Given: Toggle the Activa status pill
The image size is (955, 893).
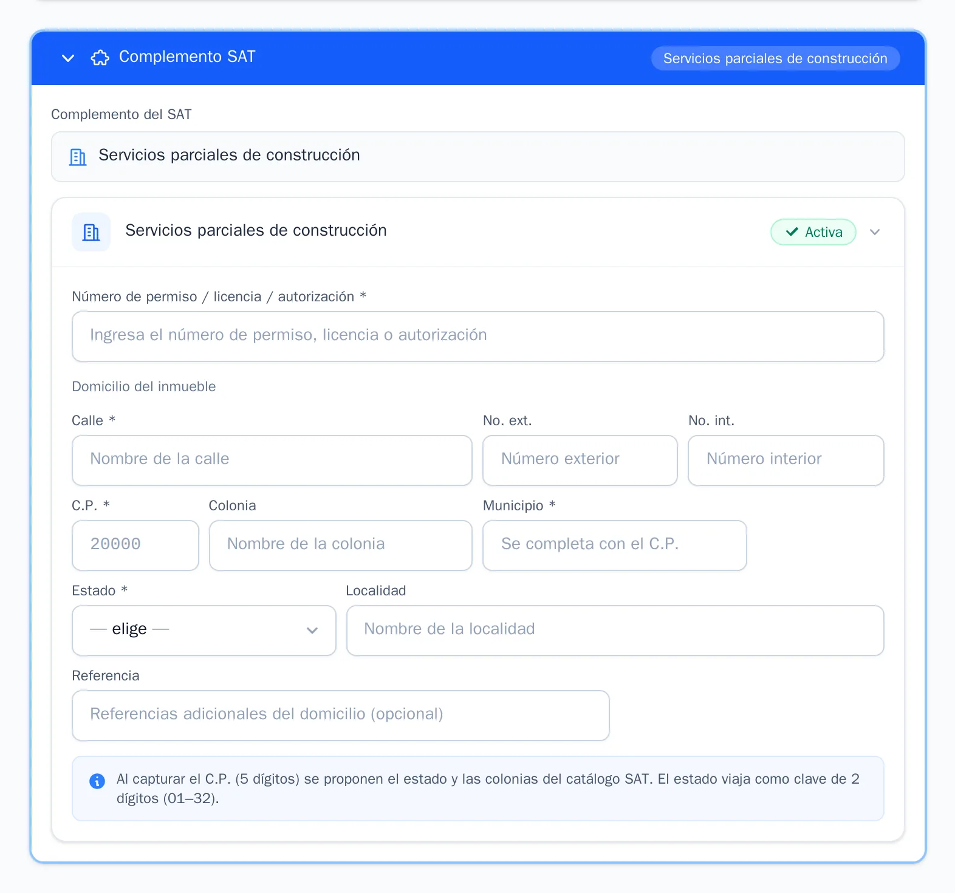Looking at the screenshot, I should point(813,232).
